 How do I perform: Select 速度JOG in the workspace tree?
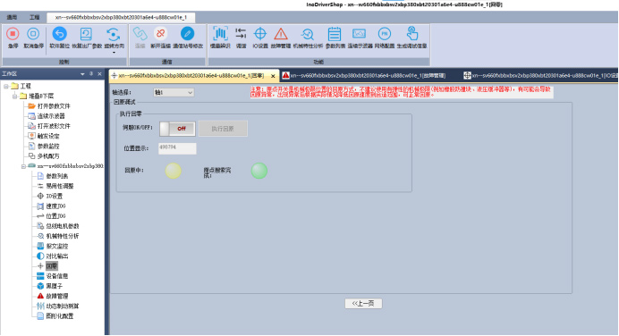(55, 206)
